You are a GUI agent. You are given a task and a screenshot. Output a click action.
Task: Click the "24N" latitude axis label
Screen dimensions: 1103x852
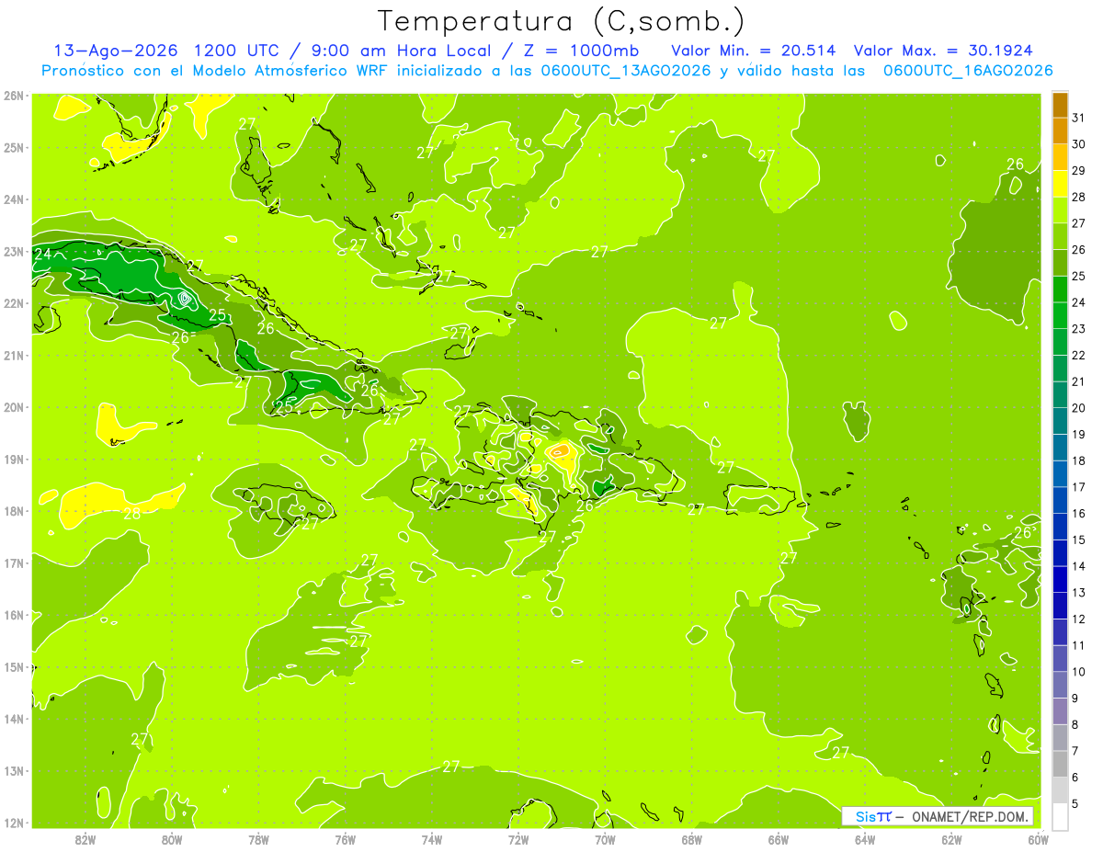[x=13, y=199]
